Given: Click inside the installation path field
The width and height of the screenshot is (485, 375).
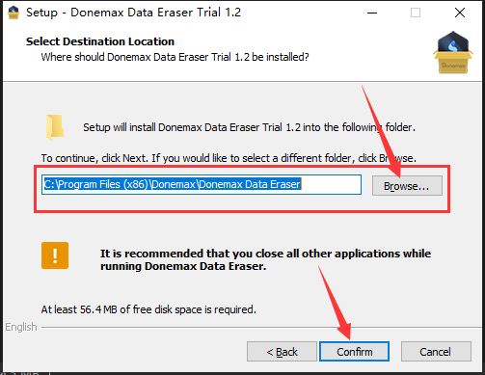Looking at the screenshot, I should click(202, 184).
